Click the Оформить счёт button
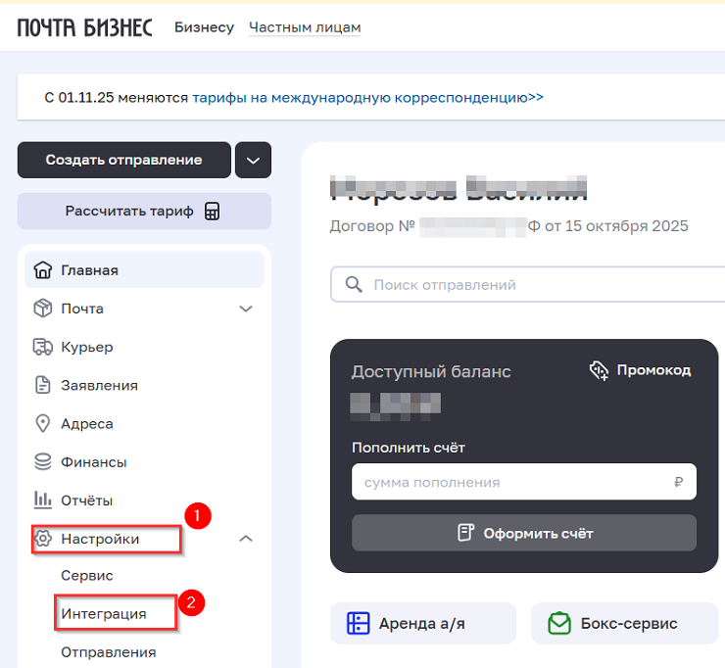This screenshot has height=668, width=725. (x=524, y=533)
